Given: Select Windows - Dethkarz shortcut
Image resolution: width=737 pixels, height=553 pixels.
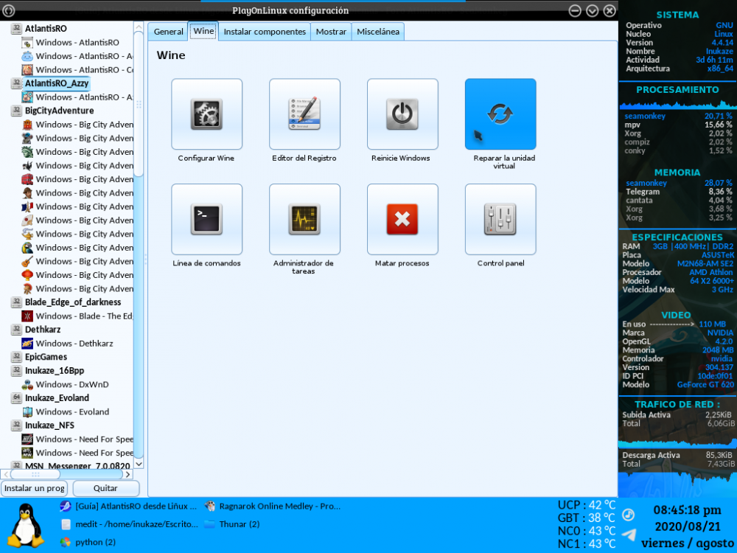Looking at the screenshot, I should pos(74,344).
